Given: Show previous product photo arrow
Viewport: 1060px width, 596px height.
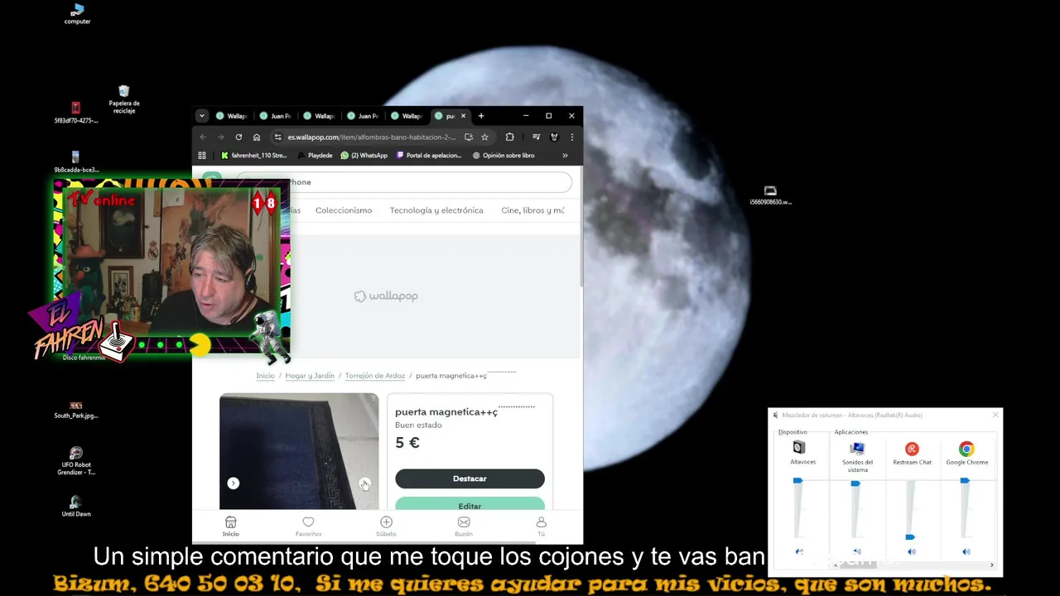Looking at the screenshot, I should (234, 483).
